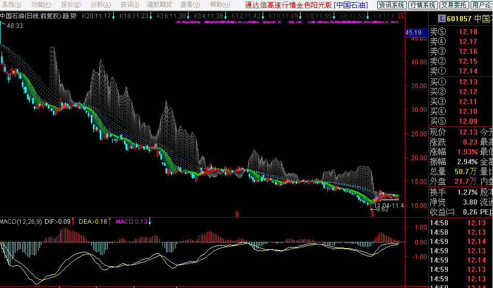Select the 卖⑤ 12.18 ask row
The width and height of the screenshot is (493, 288).
point(461,32)
